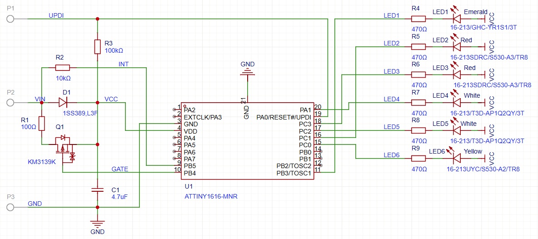Click the 16-213UYC/S530-A2/TR8 part number
538x239 pixels.
point(483,169)
